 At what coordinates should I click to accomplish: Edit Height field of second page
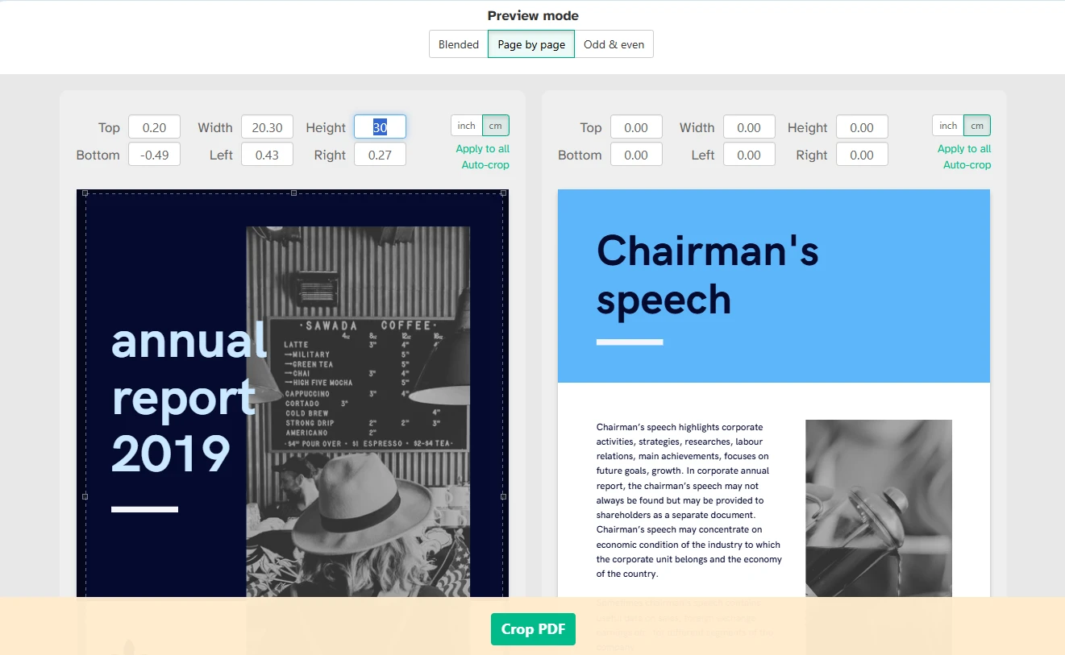[x=862, y=127]
